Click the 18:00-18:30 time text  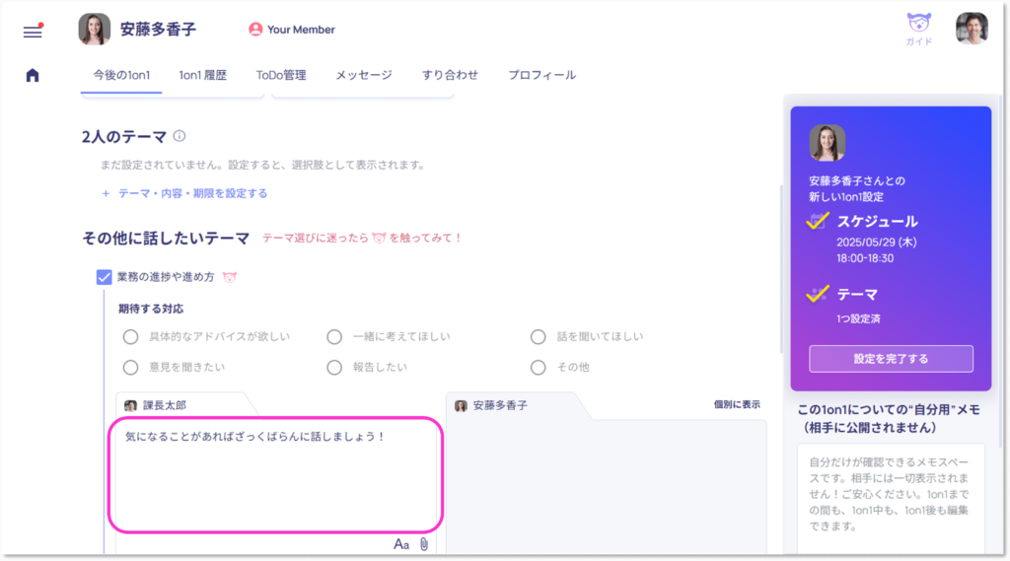[865, 258]
